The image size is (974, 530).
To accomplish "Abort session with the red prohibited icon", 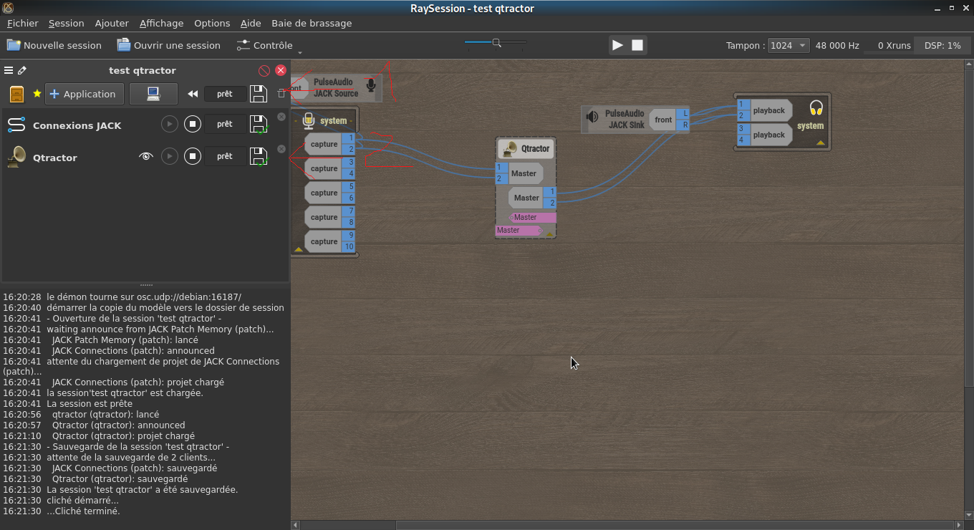I will tap(264, 70).
